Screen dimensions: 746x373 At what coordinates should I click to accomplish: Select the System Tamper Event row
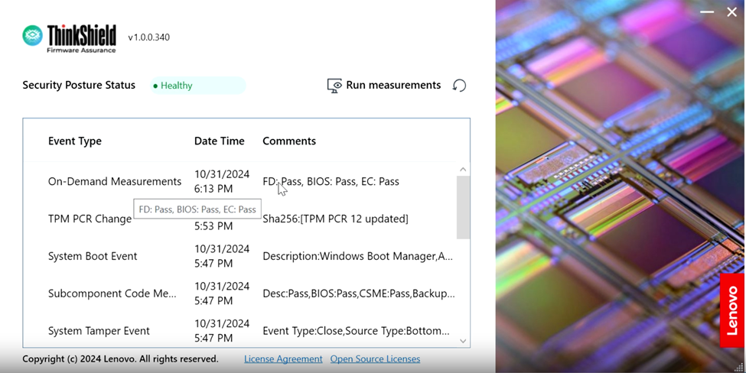(x=240, y=331)
